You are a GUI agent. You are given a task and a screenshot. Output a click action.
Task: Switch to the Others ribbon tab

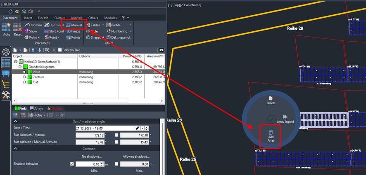tap(93, 18)
